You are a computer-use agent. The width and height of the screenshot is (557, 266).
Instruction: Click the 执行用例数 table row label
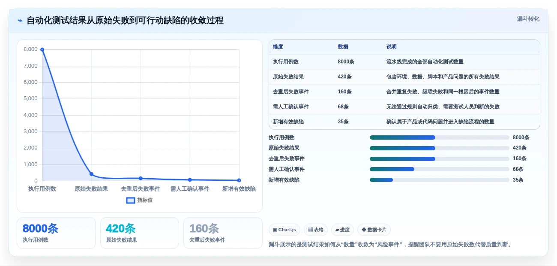(x=286, y=62)
